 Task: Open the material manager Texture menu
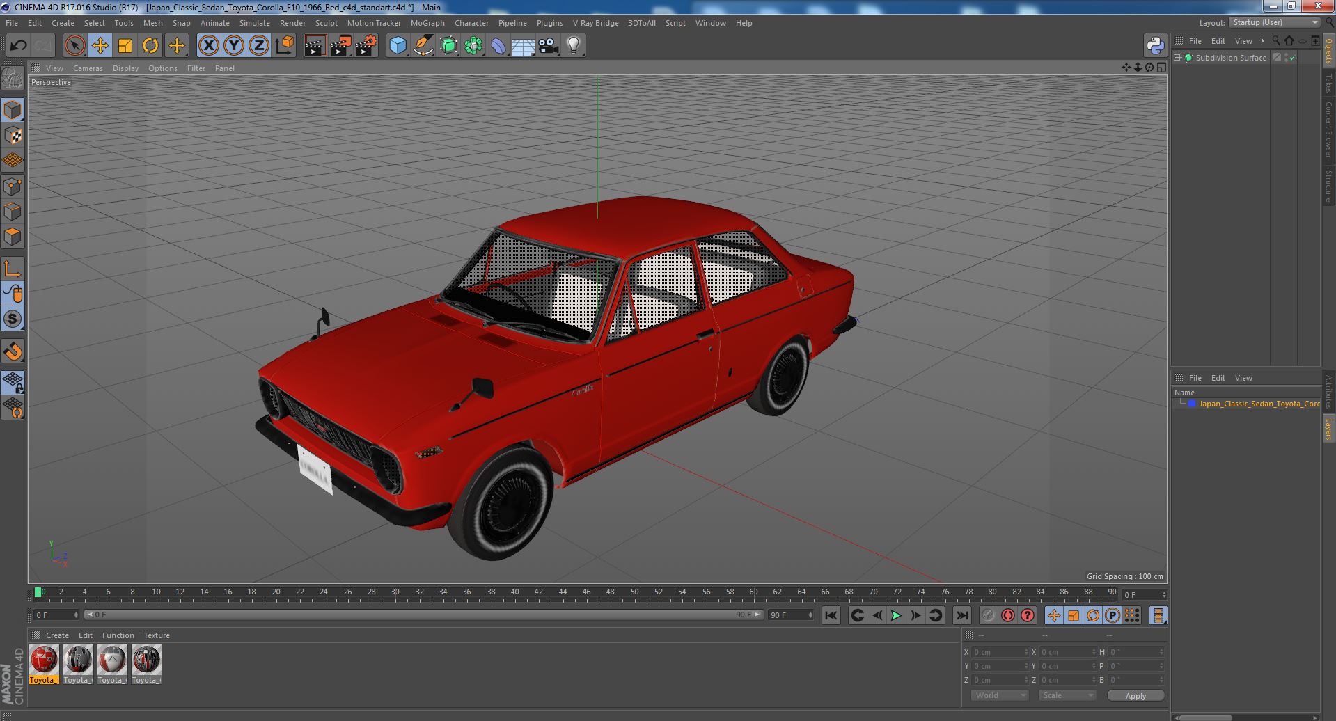(157, 635)
